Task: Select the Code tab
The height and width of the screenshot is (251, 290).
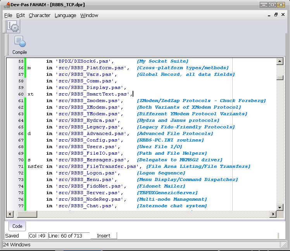Action: (17, 226)
